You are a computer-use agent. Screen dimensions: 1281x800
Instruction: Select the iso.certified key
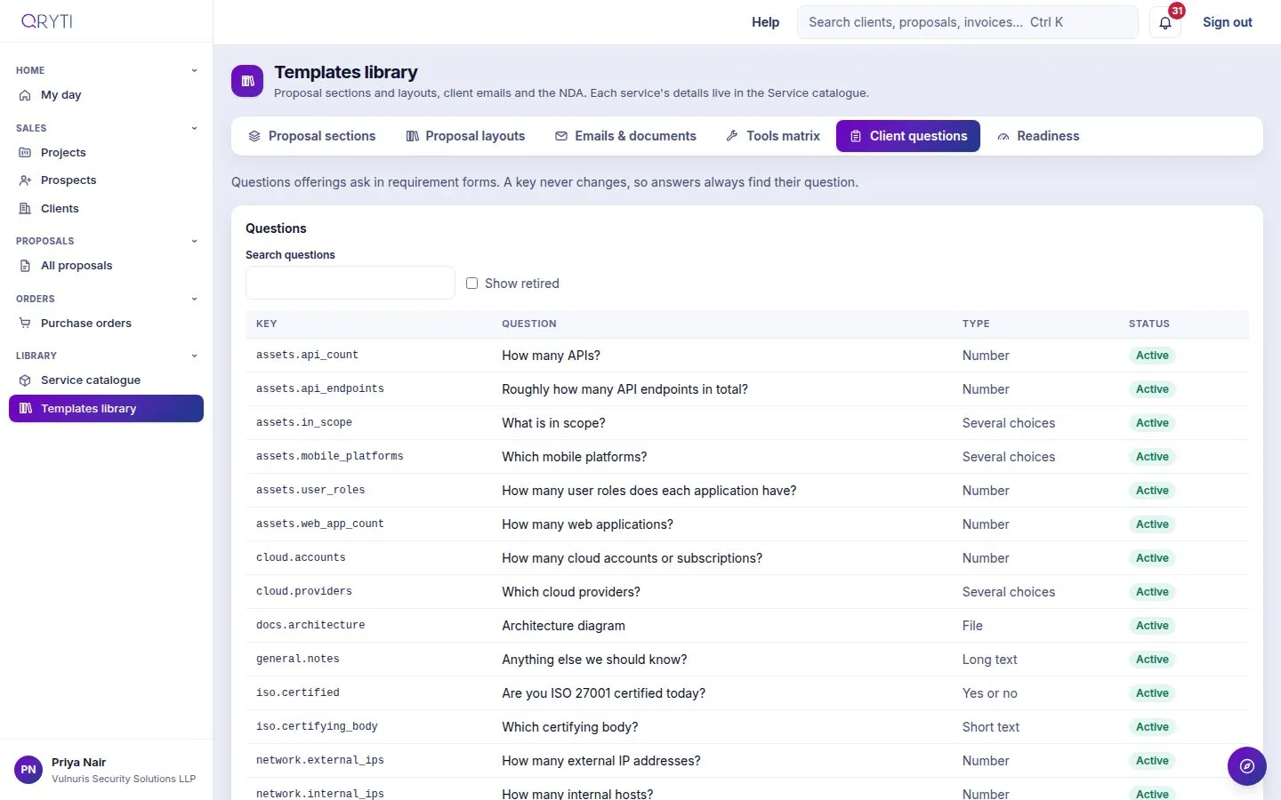[298, 692]
